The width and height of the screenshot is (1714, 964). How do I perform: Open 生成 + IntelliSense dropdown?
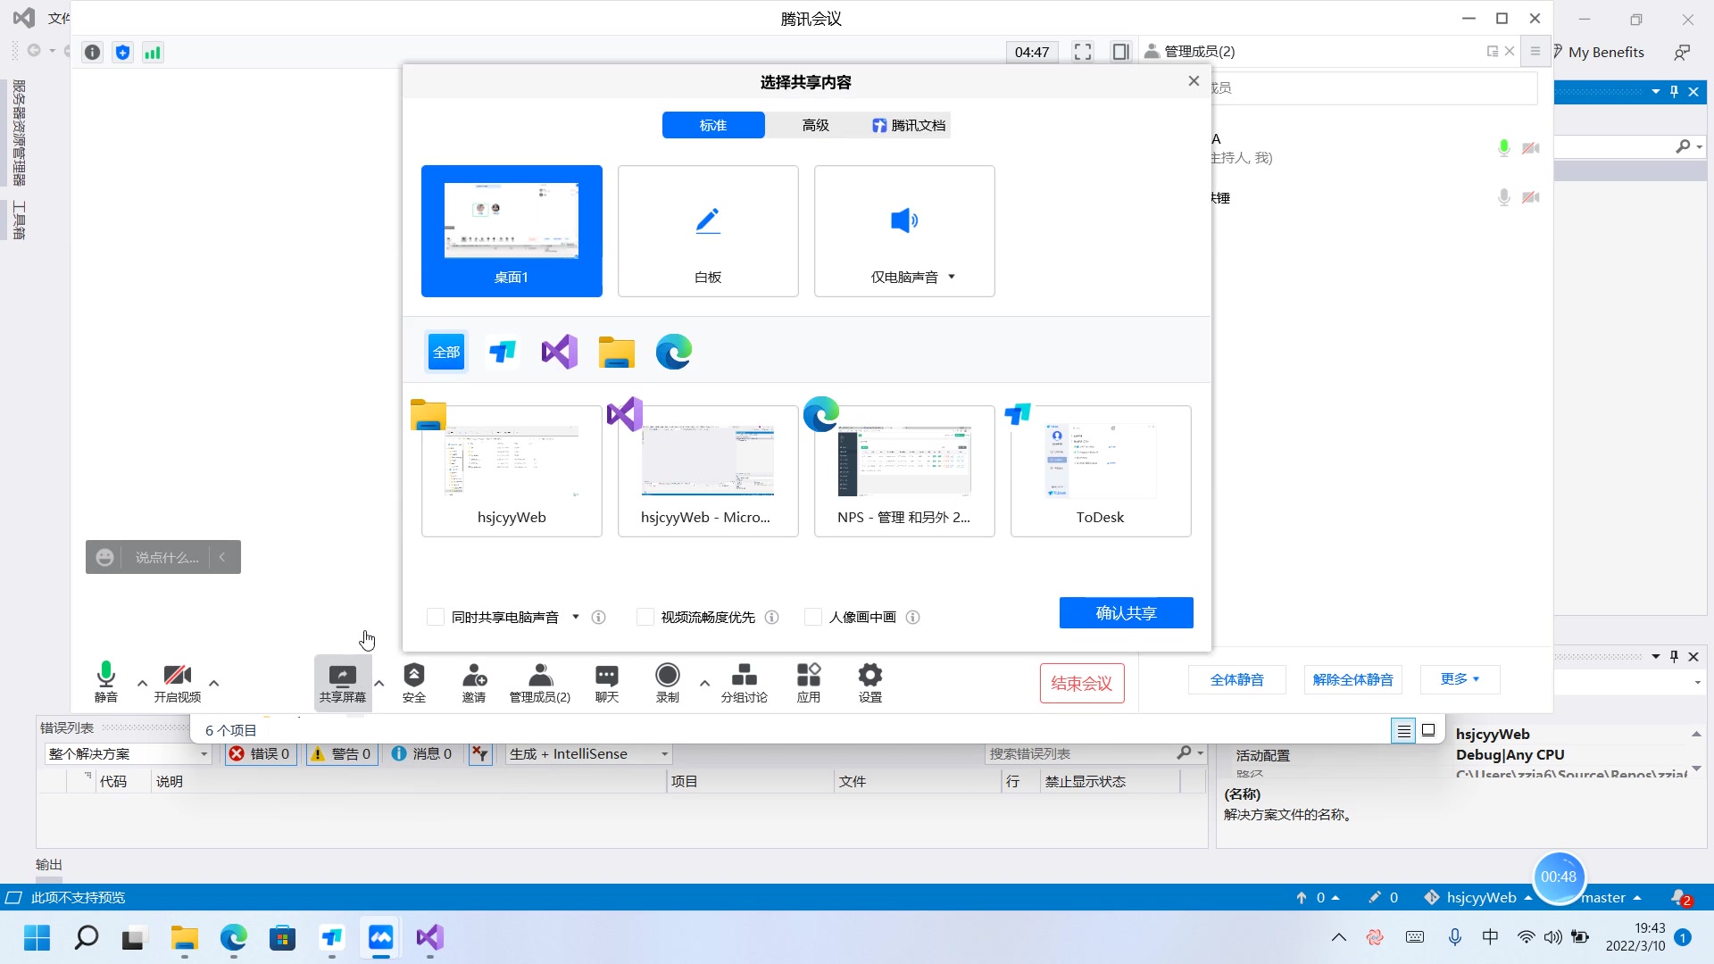[589, 753]
